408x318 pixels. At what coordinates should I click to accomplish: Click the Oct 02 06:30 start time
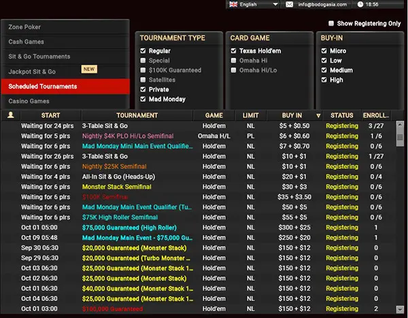point(39,278)
